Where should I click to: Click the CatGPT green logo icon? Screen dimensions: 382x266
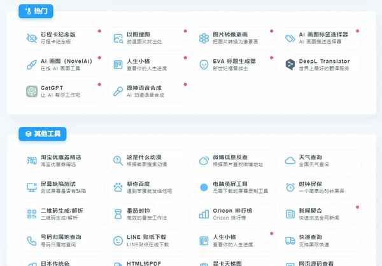point(32,91)
